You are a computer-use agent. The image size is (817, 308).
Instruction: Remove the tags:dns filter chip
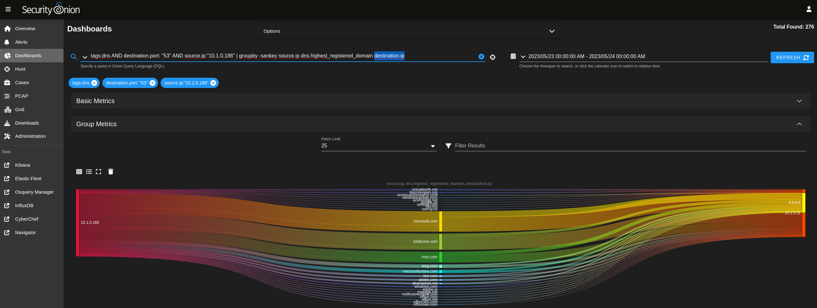(94, 83)
